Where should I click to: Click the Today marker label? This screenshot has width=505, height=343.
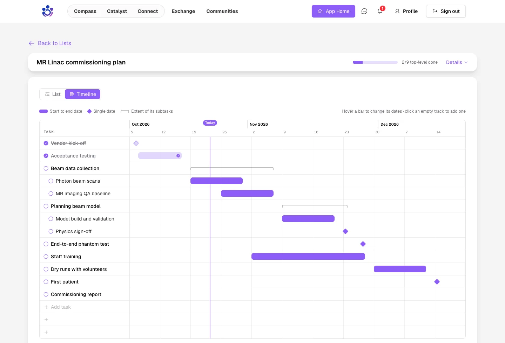pyautogui.click(x=210, y=123)
